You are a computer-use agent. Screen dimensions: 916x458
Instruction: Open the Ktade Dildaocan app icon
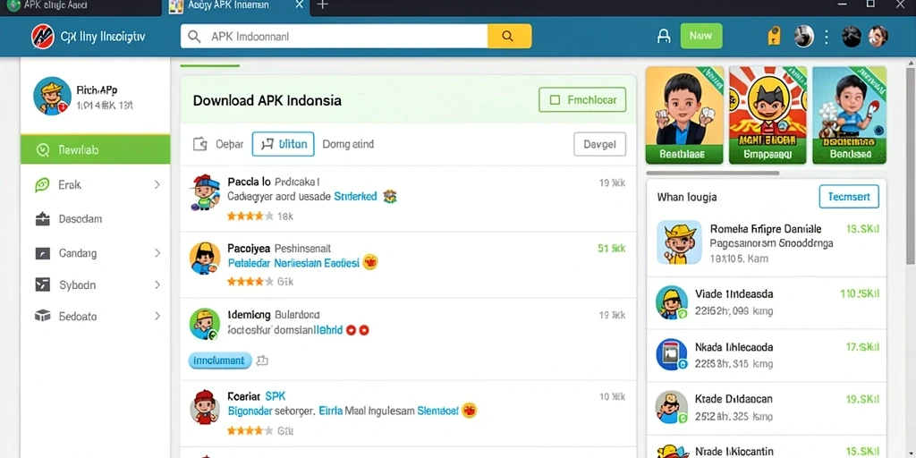click(671, 407)
